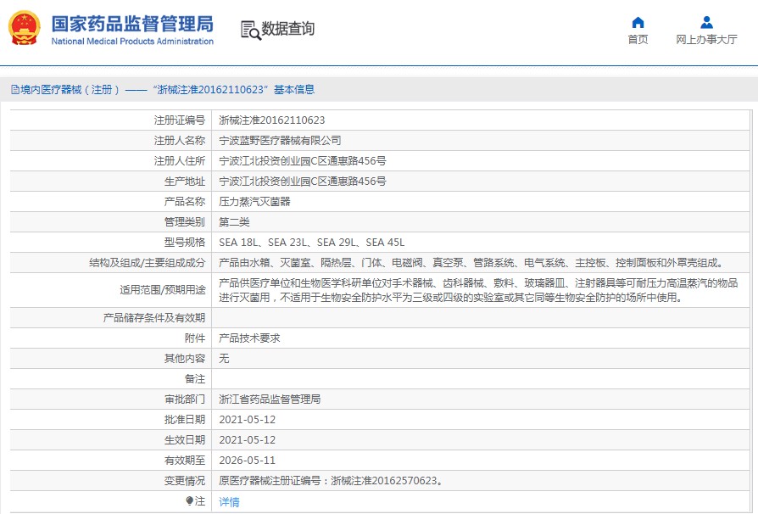Select registration number 浙械注准20162110623 value

click(x=271, y=120)
